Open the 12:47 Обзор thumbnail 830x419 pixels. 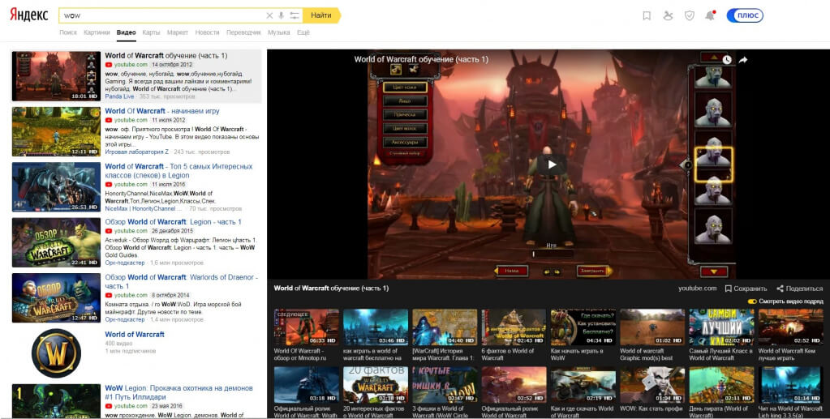[x=56, y=298]
